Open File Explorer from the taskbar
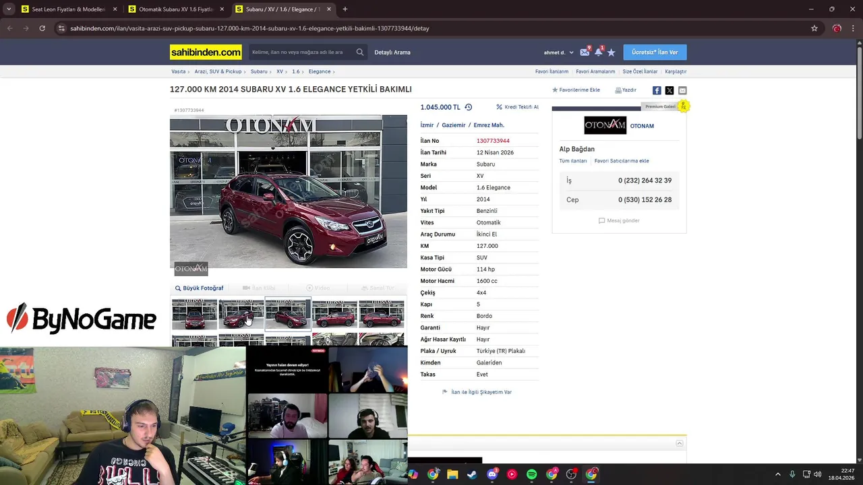The image size is (863, 485). click(x=452, y=474)
